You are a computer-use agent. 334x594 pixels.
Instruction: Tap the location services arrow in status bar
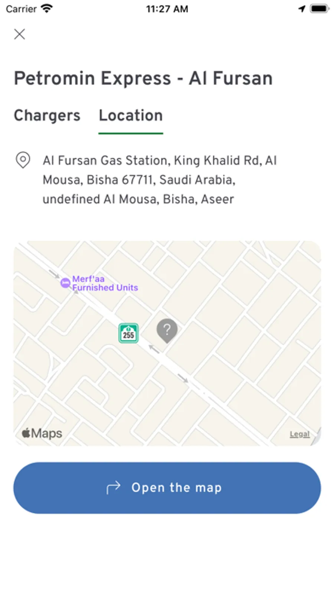tap(302, 9)
